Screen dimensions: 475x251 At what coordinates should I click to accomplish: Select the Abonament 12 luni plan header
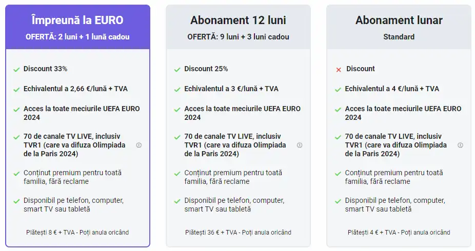click(238, 20)
